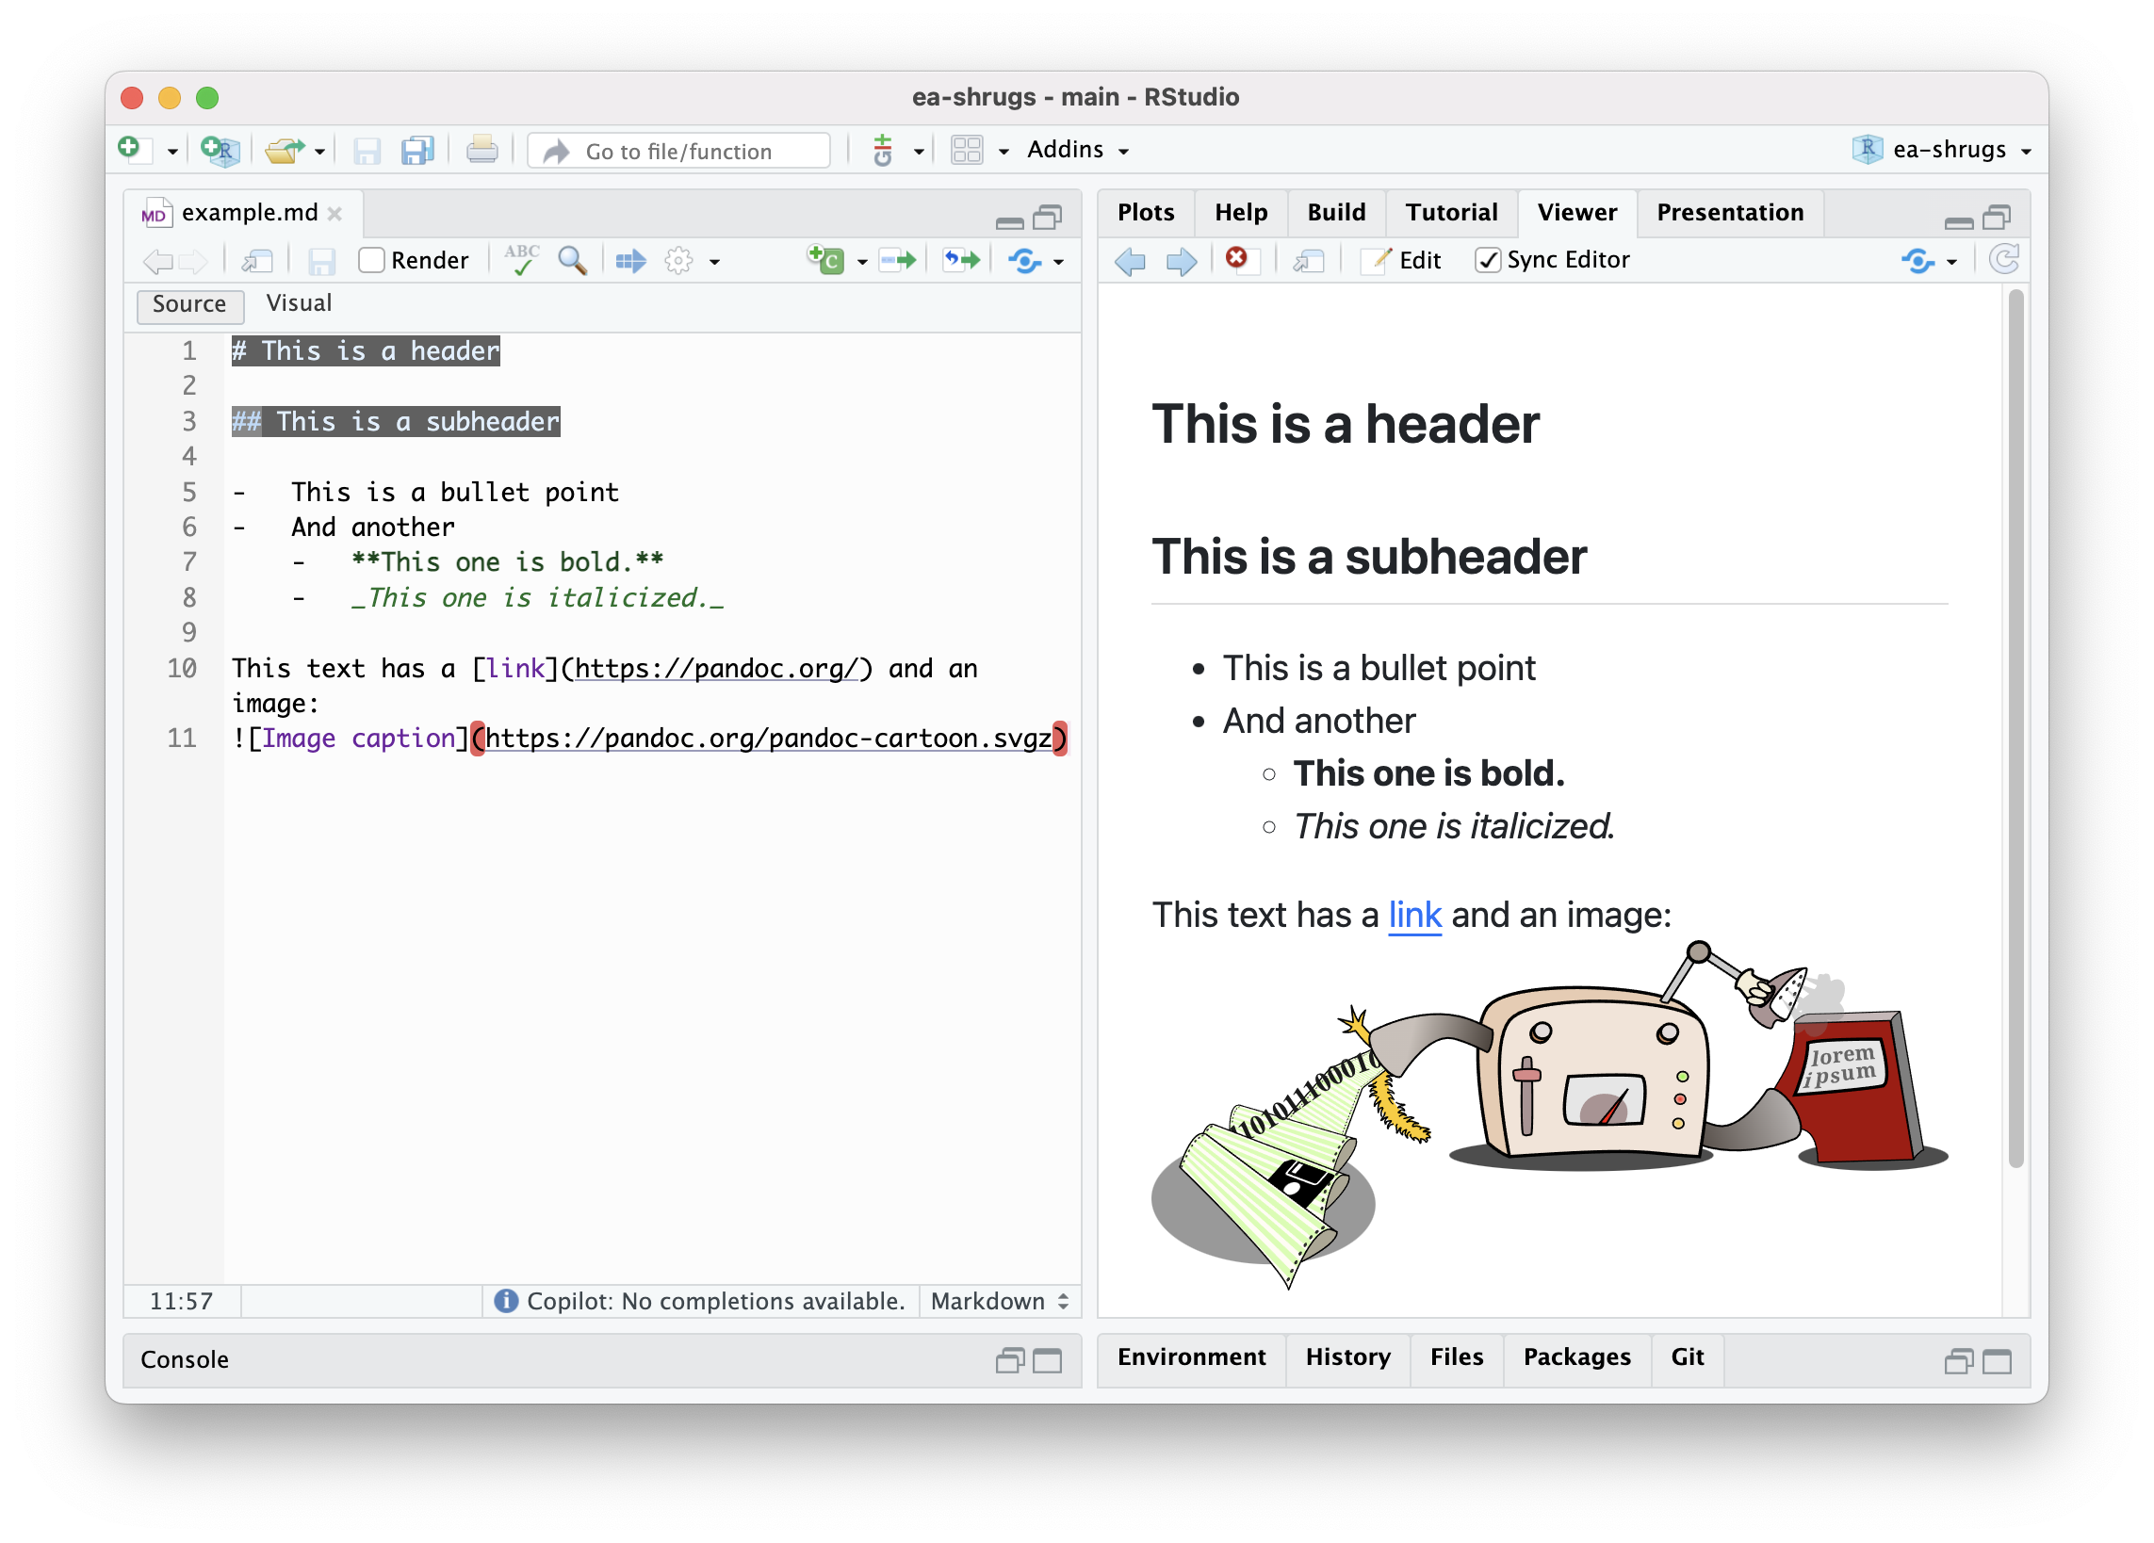Click the red Clear viewer icon
The height and width of the screenshot is (1543, 2154).
pyautogui.click(x=1236, y=258)
